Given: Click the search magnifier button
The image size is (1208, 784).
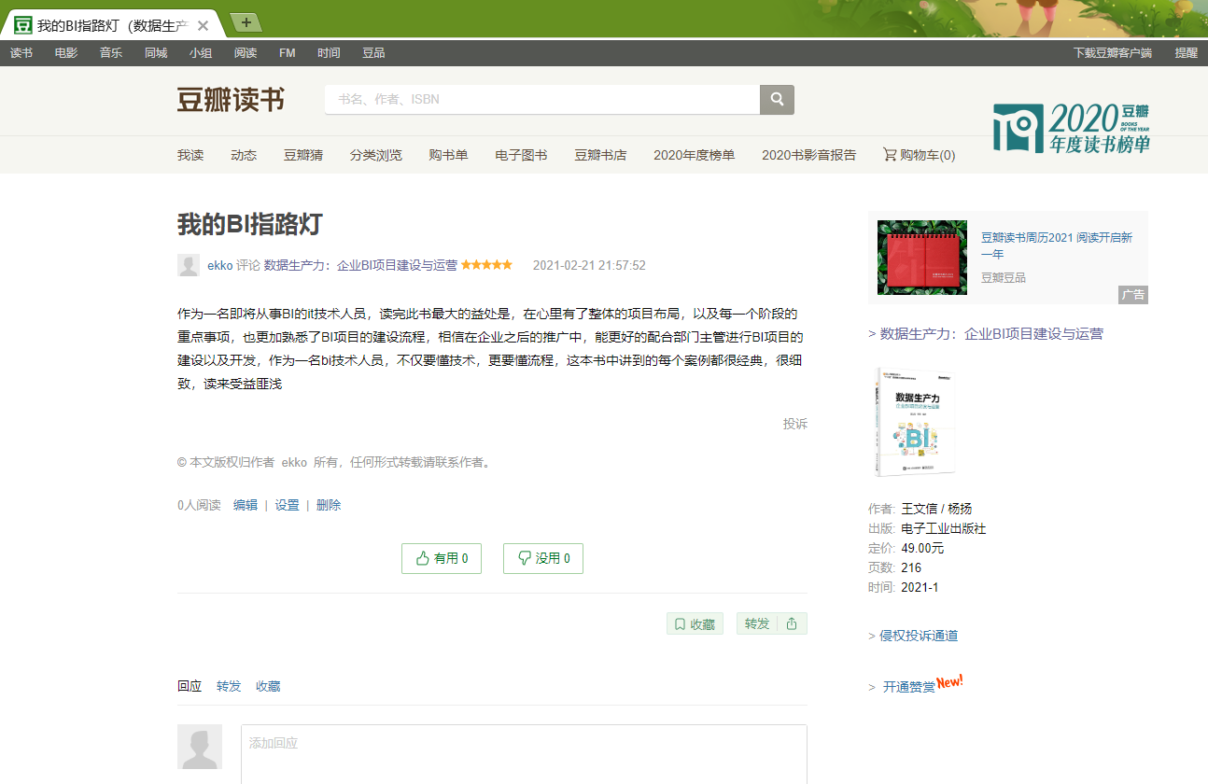Looking at the screenshot, I should (777, 99).
